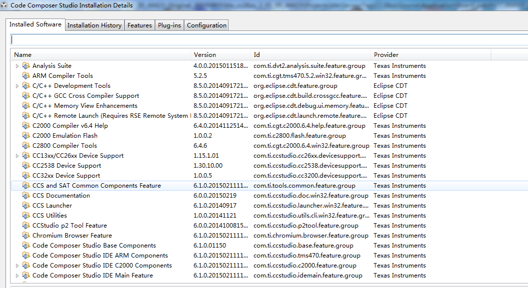The height and width of the screenshot is (288, 528).
Task: Click version 1.0.0.2 of C2000 Emulation Flash
Action: point(202,135)
